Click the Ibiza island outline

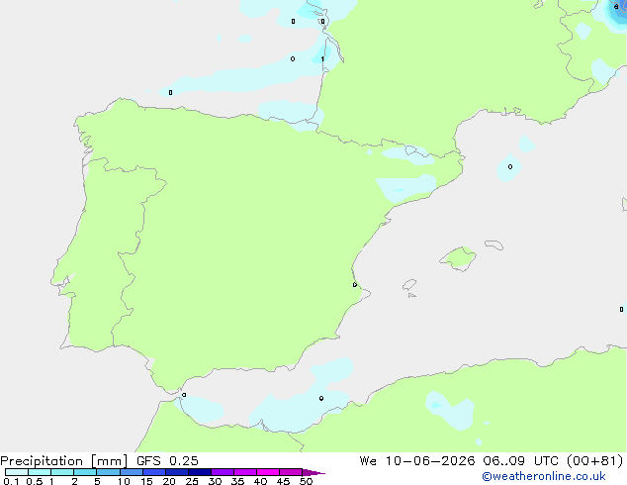pos(409,285)
